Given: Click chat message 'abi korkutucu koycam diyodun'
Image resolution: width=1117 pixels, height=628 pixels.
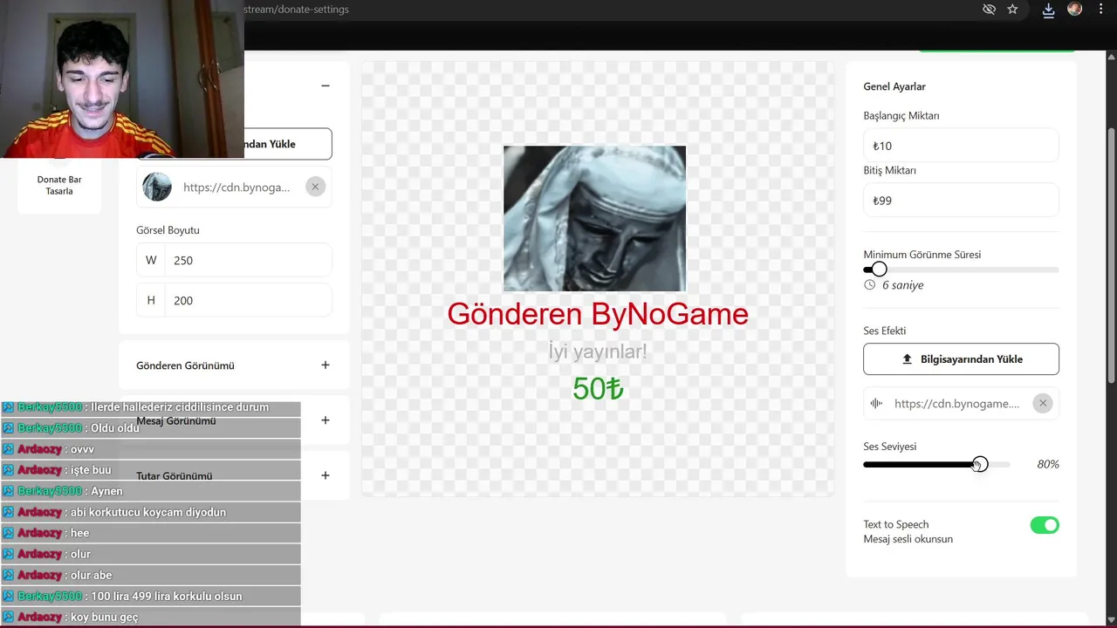Looking at the screenshot, I should coord(148,512).
